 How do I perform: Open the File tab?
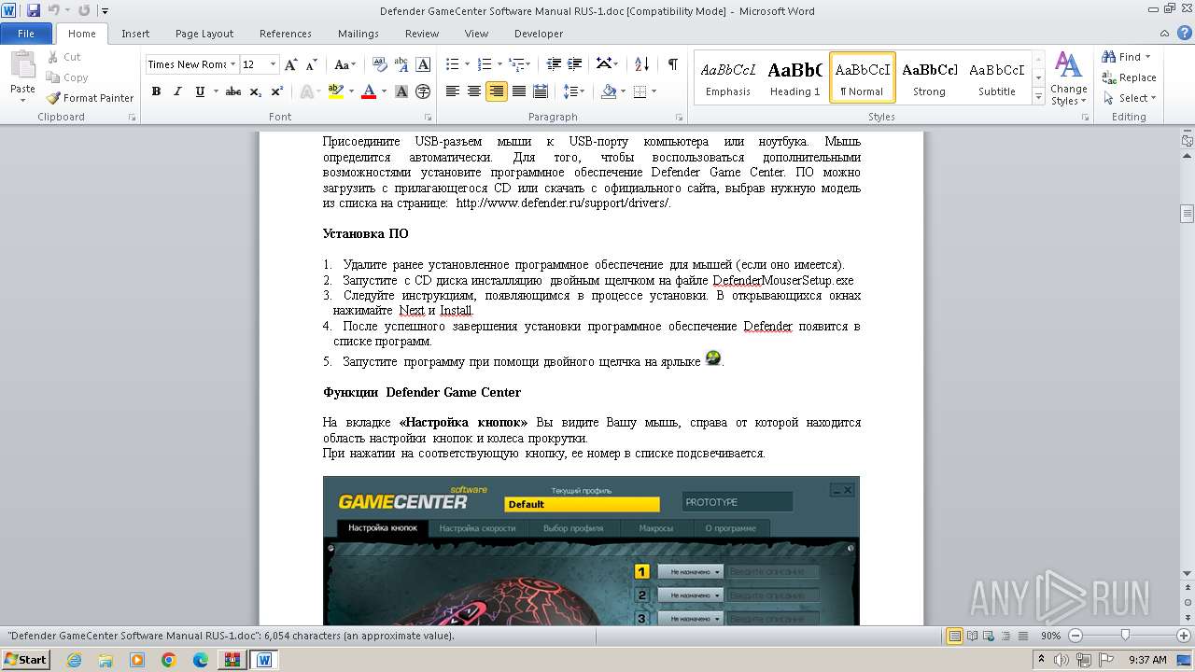[26, 34]
